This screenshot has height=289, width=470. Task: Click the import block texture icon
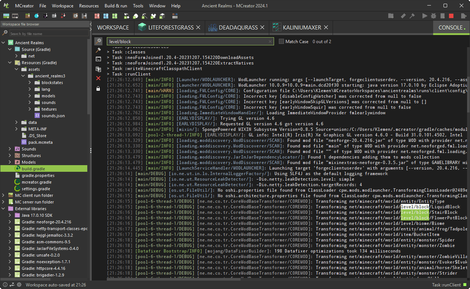pyautogui.click(x=28, y=16)
